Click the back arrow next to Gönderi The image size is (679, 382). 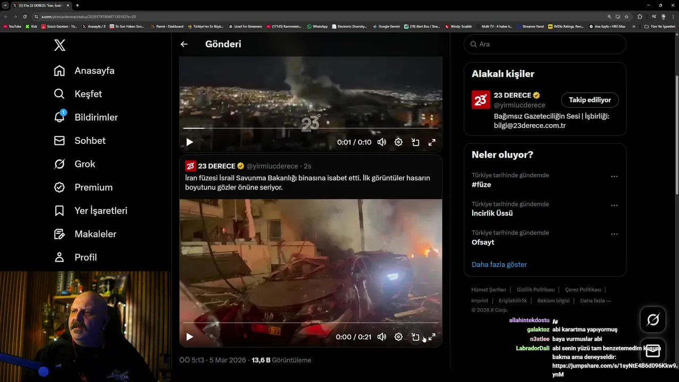[x=184, y=44]
